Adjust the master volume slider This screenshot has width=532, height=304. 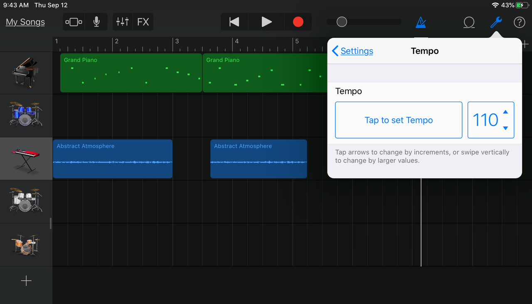coord(342,22)
